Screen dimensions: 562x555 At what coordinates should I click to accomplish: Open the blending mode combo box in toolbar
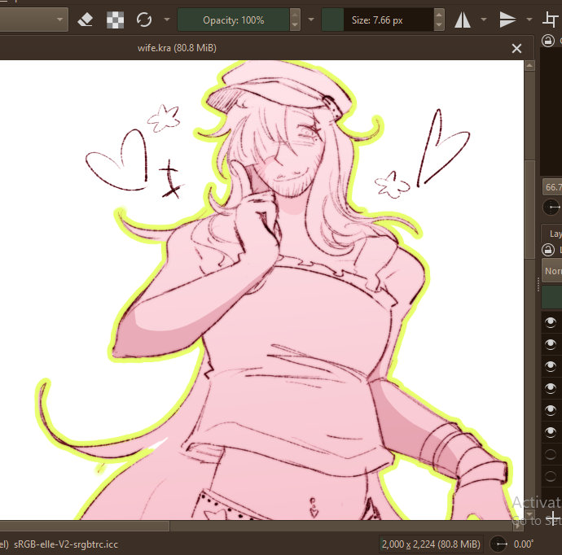33,20
